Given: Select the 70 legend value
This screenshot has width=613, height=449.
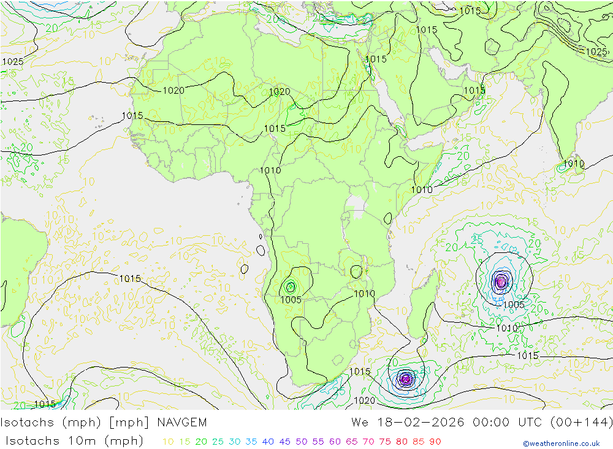Looking at the screenshot, I should (368, 442).
